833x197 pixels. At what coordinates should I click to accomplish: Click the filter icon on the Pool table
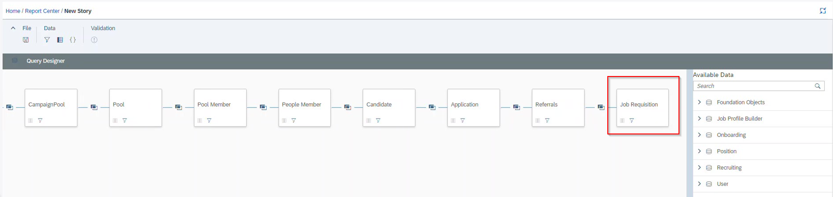coord(125,121)
